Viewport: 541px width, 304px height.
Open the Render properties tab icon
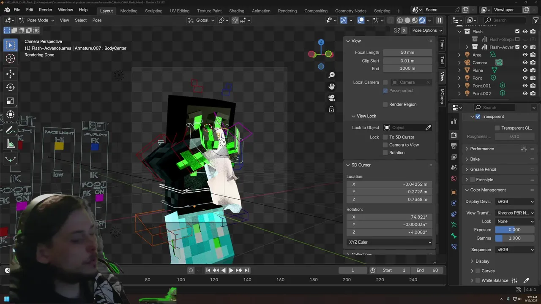[454, 136]
